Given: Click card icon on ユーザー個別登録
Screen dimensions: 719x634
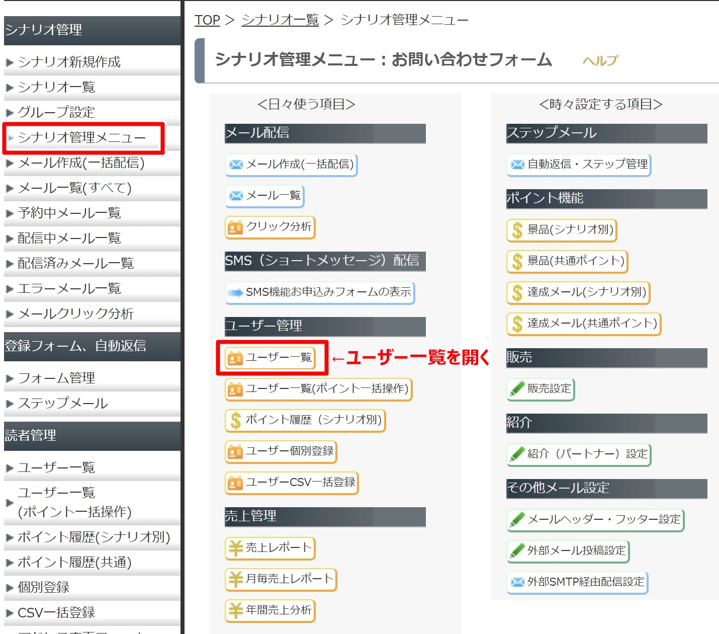Looking at the screenshot, I should click(x=235, y=452).
